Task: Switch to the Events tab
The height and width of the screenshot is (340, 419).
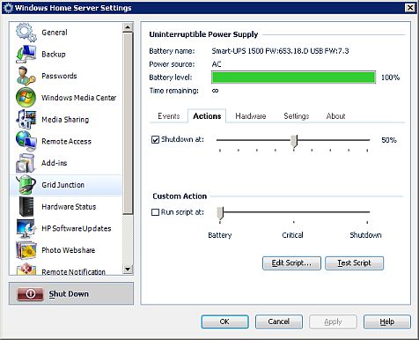Action: pyautogui.click(x=169, y=116)
